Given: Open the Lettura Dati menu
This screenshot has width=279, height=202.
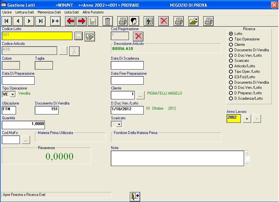Looking at the screenshot, I should (25, 12).
